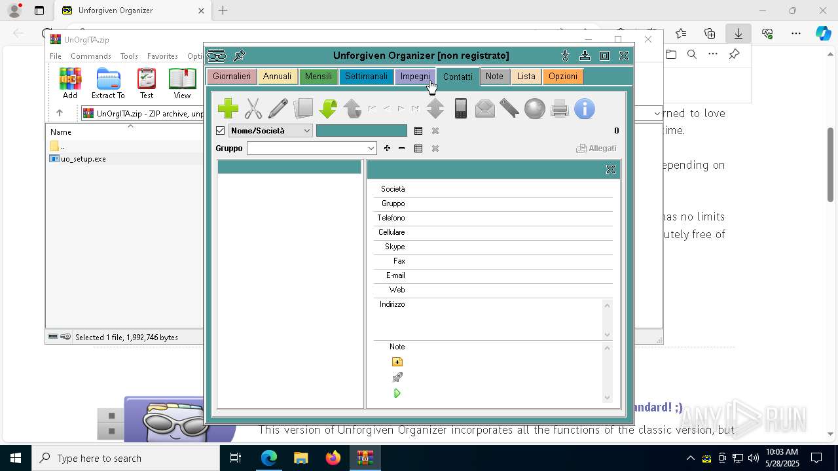Click the open envelope email icon

pos(485,109)
